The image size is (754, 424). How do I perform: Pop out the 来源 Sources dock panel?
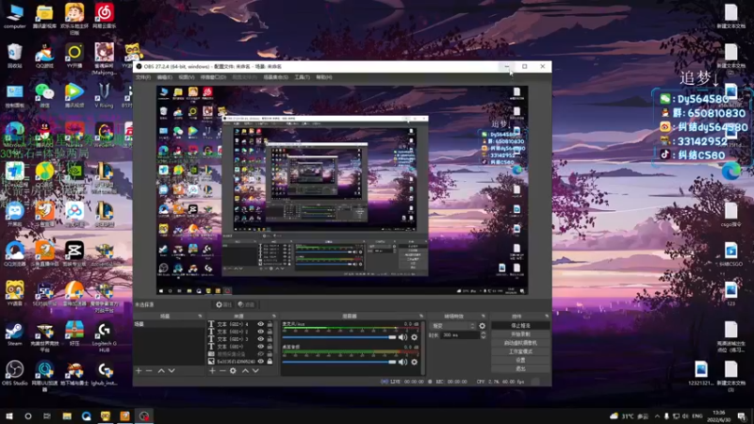(x=274, y=316)
